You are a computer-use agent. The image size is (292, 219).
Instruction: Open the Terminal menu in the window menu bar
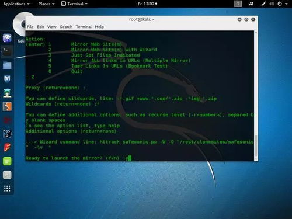click(x=84, y=27)
